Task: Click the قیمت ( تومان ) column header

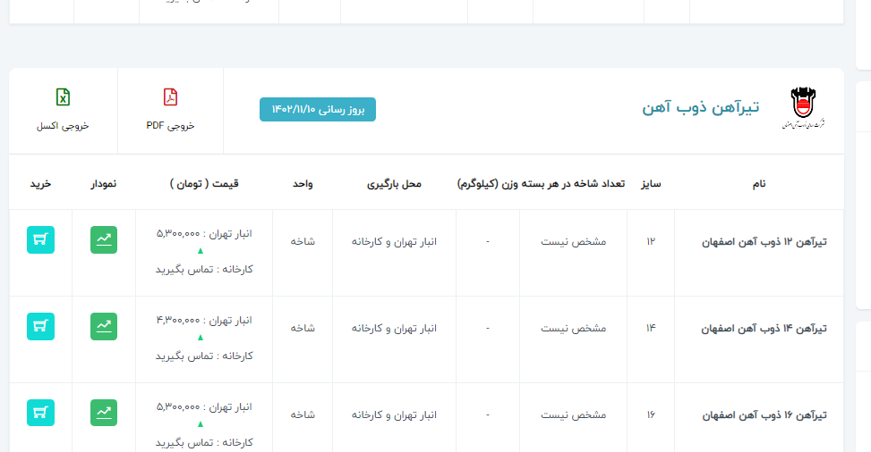Action: point(204,184)
